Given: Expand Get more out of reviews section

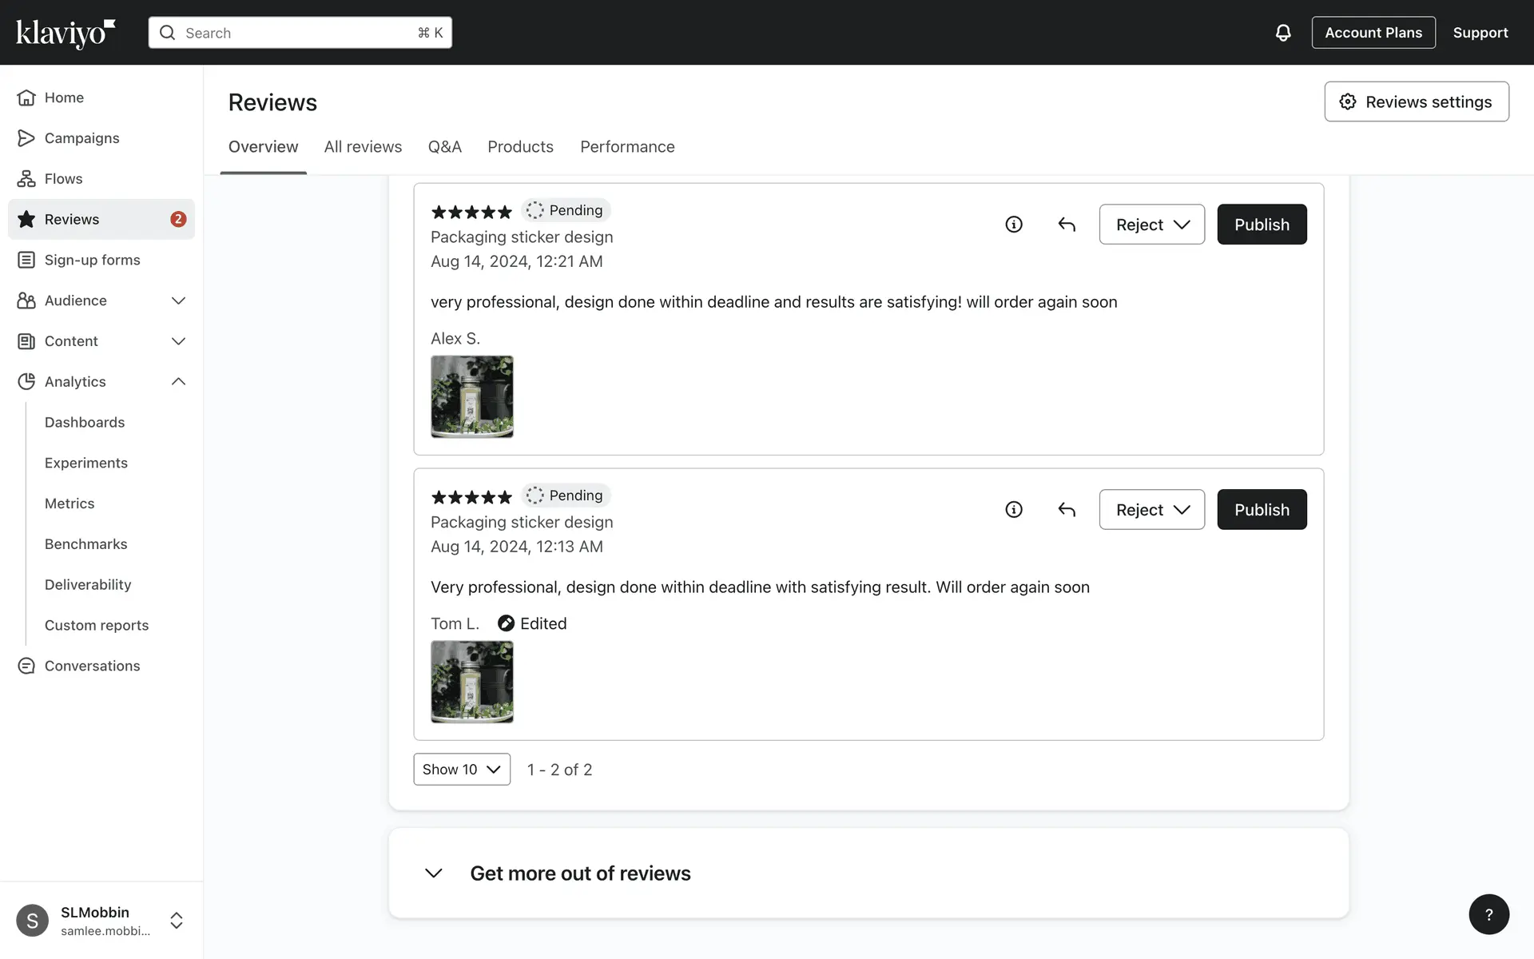Looking at the screenshot, I should pyautogui.click(x=434, y=873).
